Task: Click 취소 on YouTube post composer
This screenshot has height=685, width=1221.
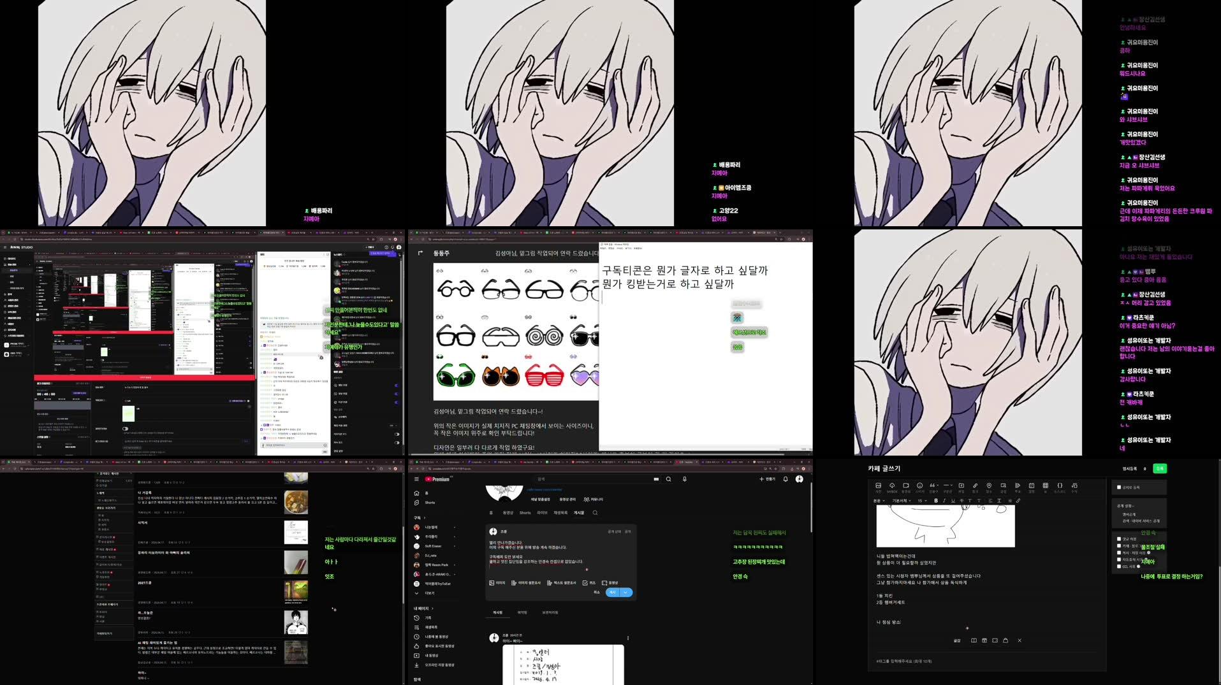Action: (596, 592)
